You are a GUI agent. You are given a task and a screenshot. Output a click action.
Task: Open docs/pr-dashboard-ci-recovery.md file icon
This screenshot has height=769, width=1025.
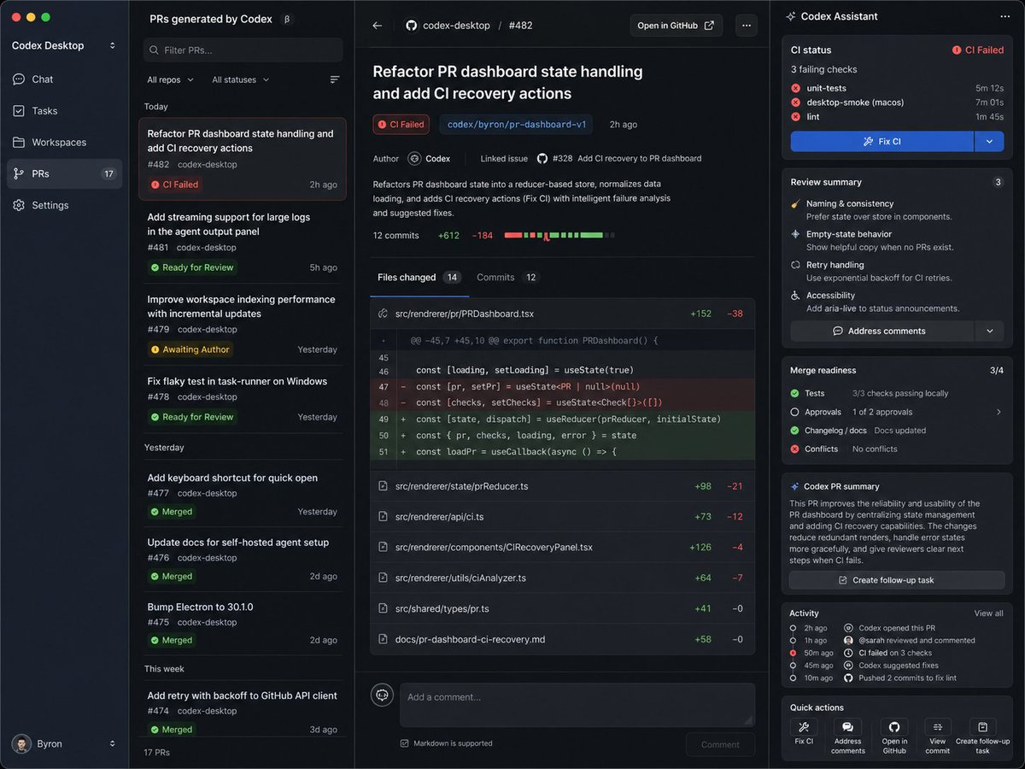(384, 639)
